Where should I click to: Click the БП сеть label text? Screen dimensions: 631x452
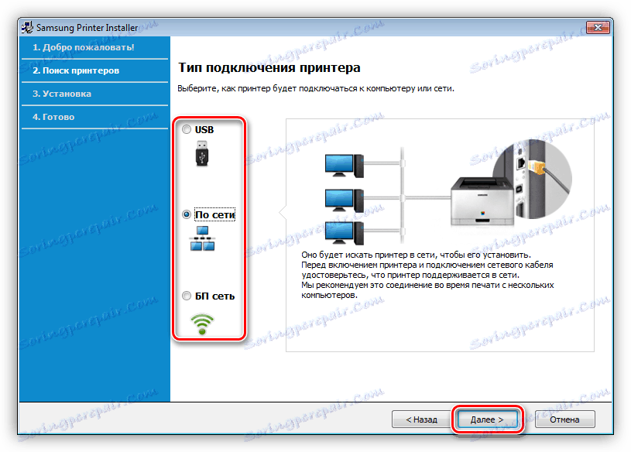[x=215, y=296]
